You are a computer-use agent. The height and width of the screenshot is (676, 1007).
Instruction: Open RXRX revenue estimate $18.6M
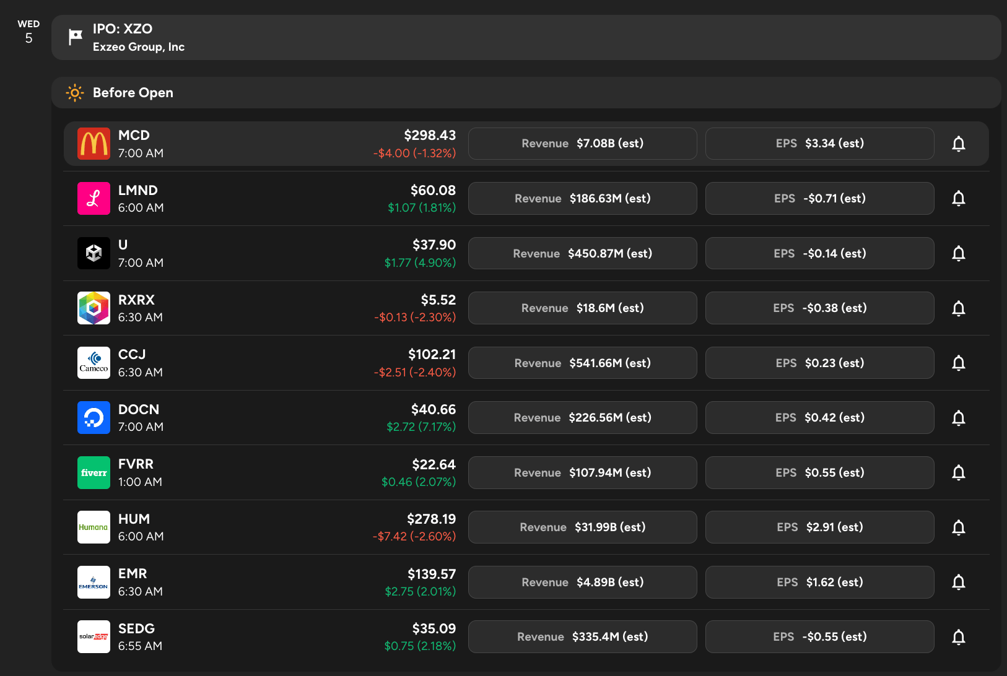point(583,308)
